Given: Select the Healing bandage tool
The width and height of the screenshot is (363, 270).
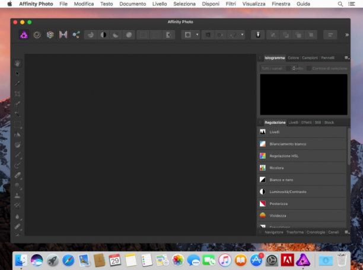Looking at the screenshot, I should click(17, 227).
